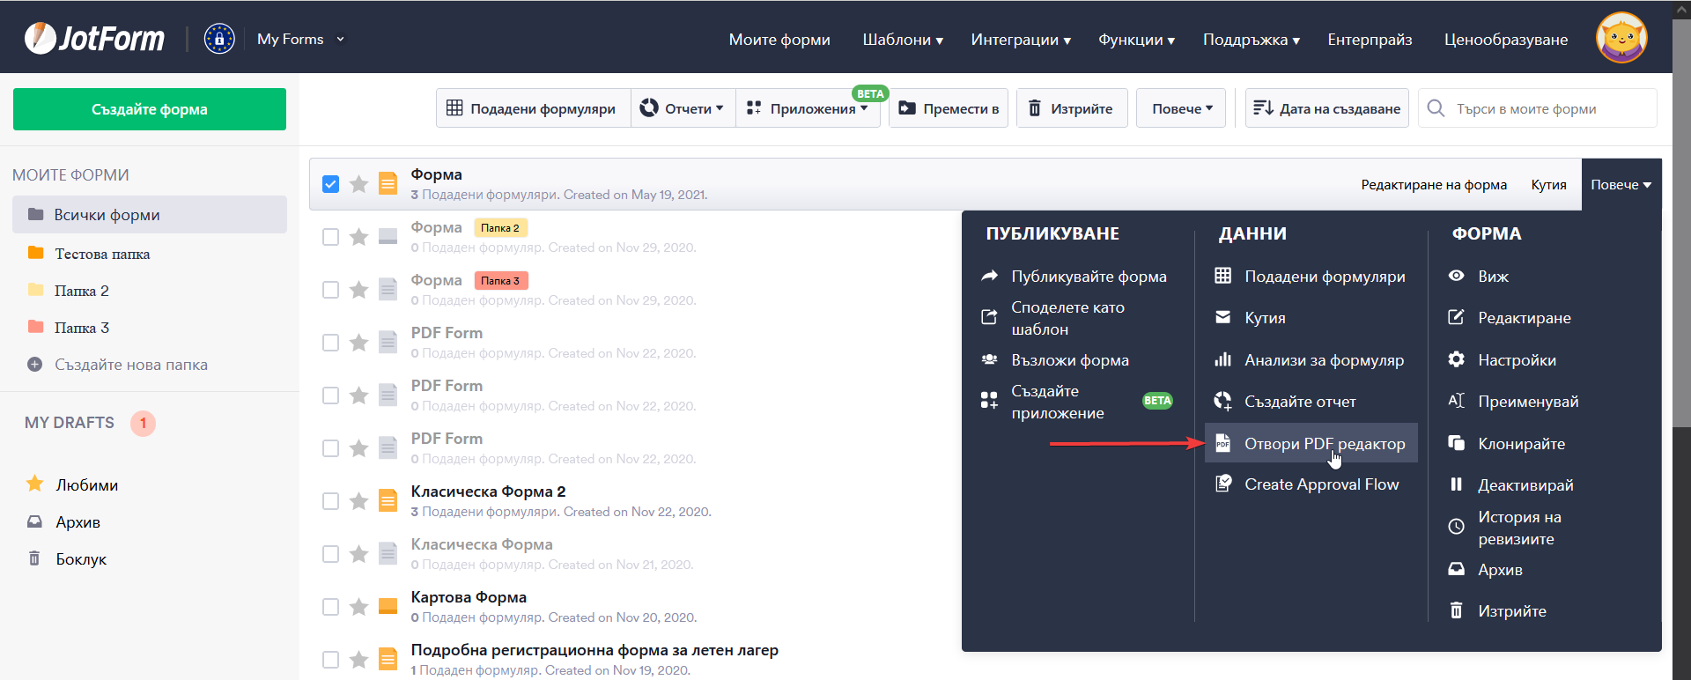Check the box for Картова Форма
The image size is (1691, 680).
point(330,607)
